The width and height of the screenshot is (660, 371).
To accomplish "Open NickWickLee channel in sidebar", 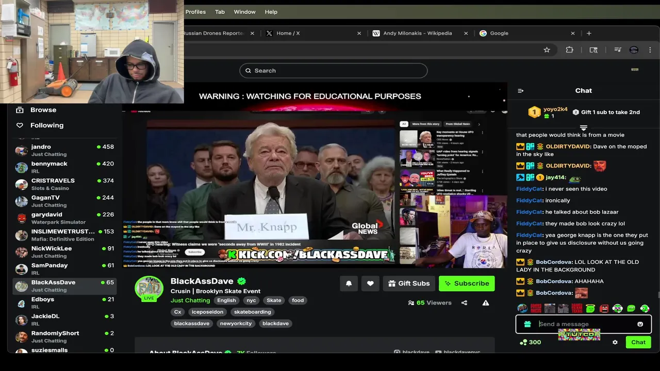I will click(x=64, y=252).
